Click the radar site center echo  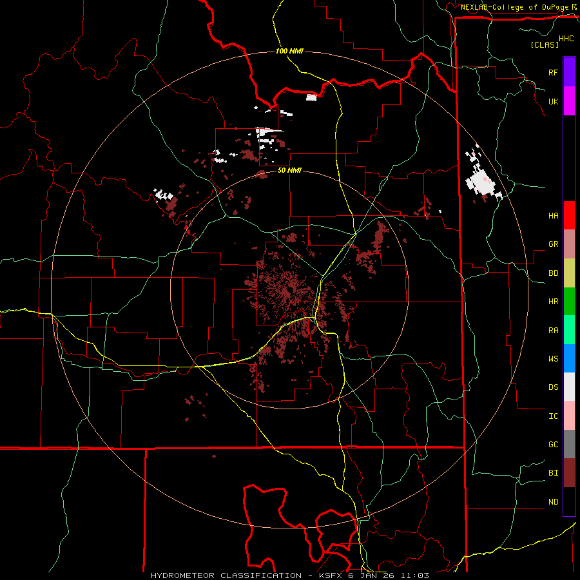(288, 291)
